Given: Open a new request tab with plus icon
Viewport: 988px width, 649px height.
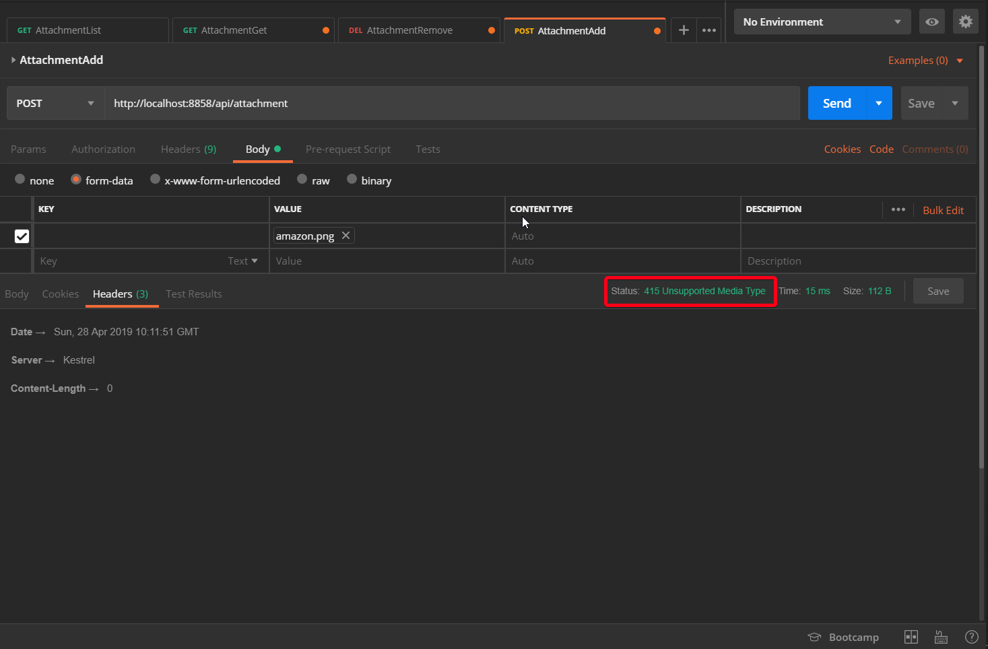Looking at the screenshot, I should [683, 30].
